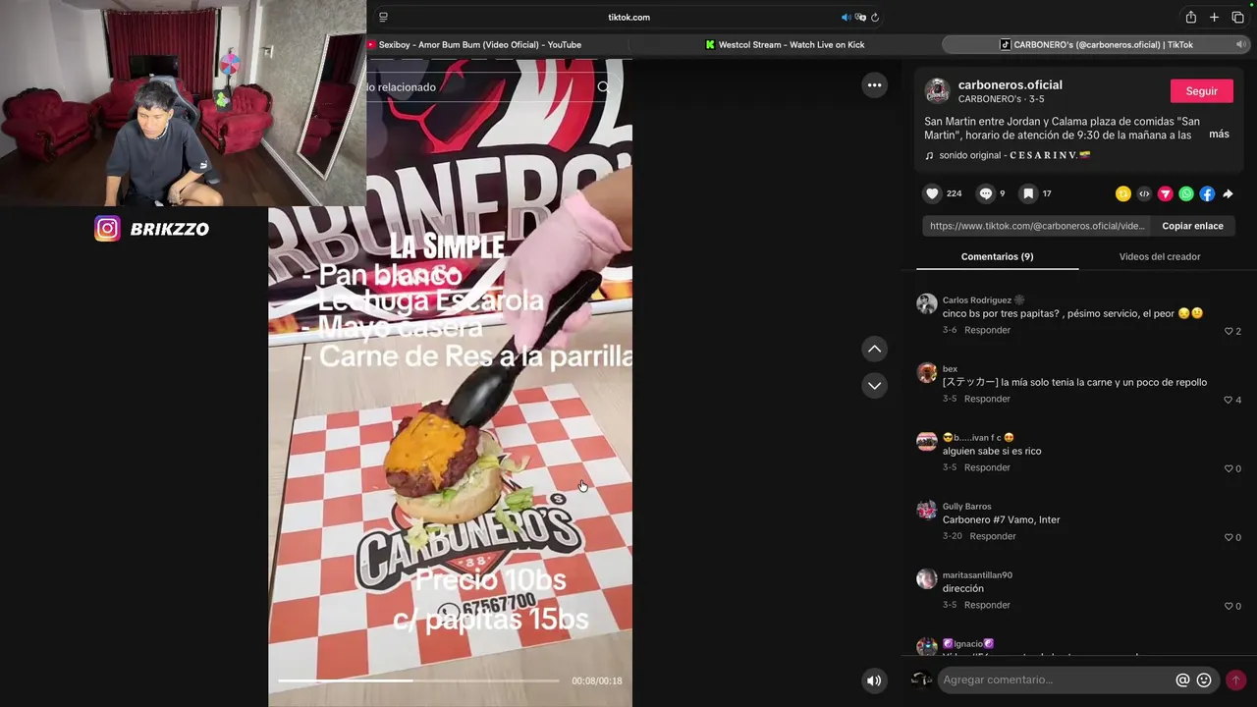1257x707 pixels.
Task: Reload page with Safari refresh icon
Action: 874,17
